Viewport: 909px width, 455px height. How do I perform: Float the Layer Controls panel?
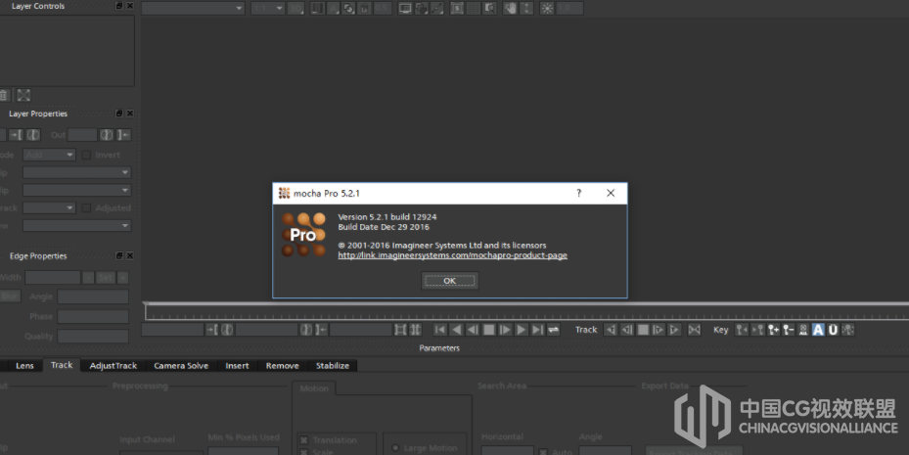pos(118,6)
